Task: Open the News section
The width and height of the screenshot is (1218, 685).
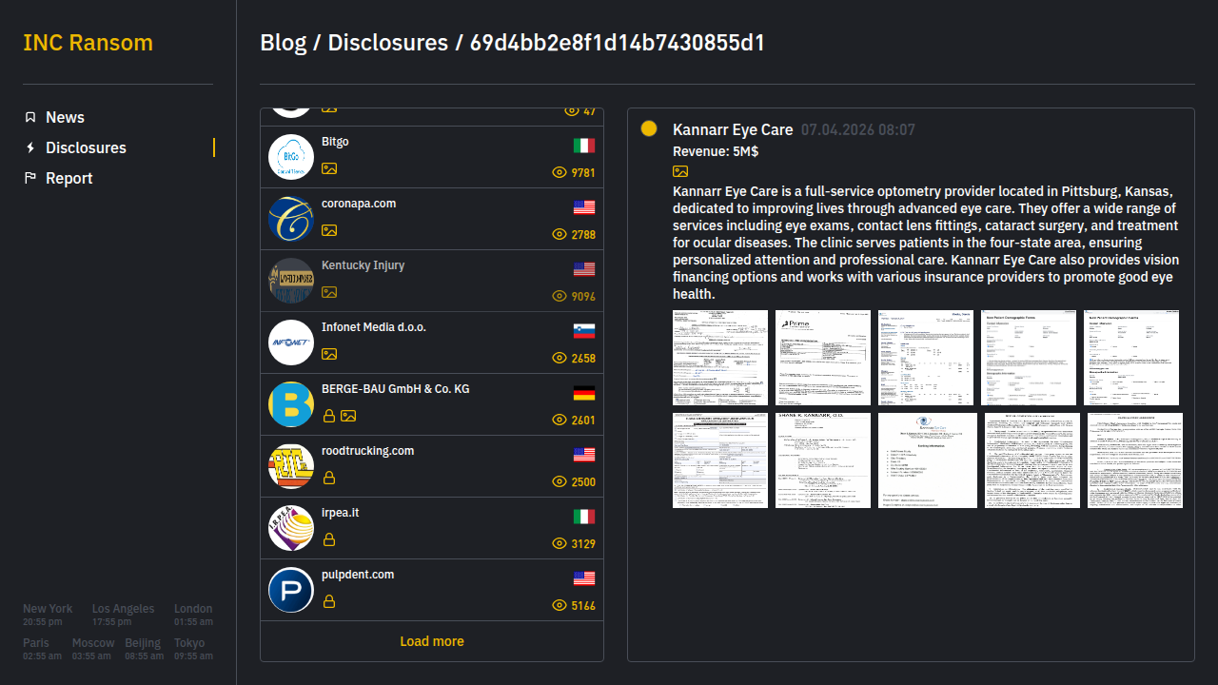Action: [65, 117]
